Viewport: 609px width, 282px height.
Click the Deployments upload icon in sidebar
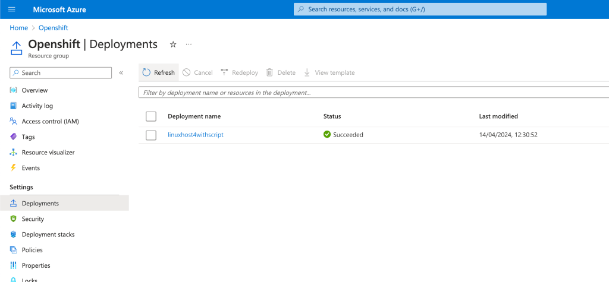point(14,203)
